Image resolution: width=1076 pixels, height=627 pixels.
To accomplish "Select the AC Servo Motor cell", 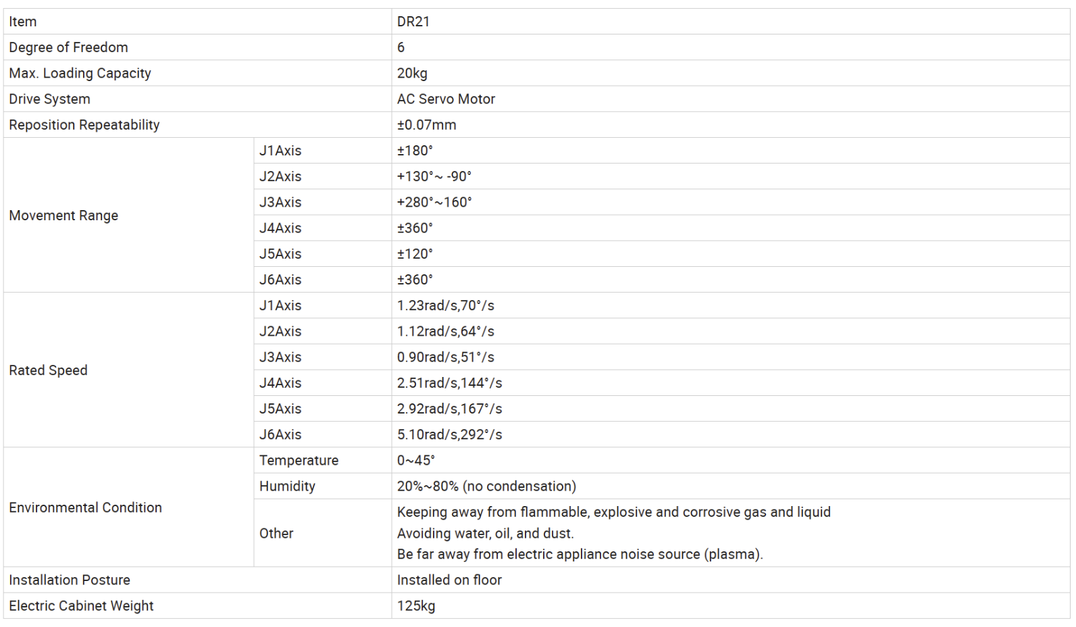I will pos(446,99).
